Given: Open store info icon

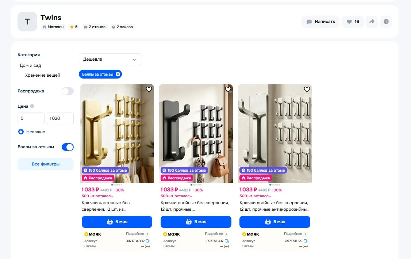Looking at the screenshot, I should [x=386, y=22].
